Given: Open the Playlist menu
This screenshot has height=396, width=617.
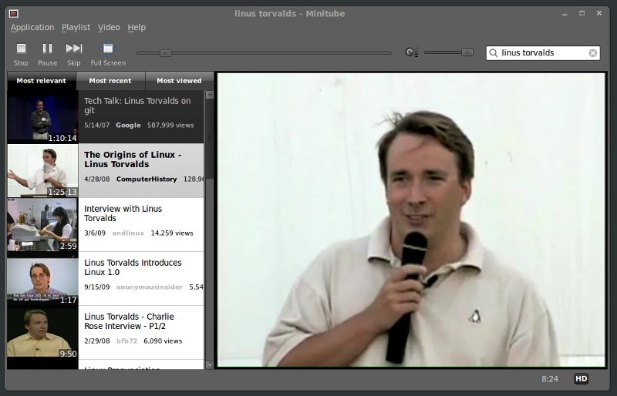Looking at the screenshot, I should click(76, 28).
